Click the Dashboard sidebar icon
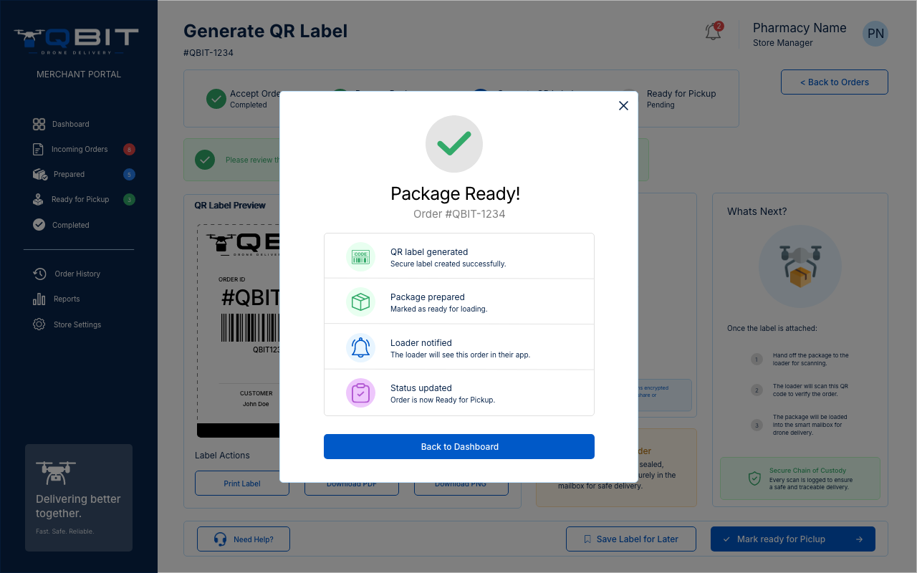Viewport: 917px width, 573px height. [39, 124]
